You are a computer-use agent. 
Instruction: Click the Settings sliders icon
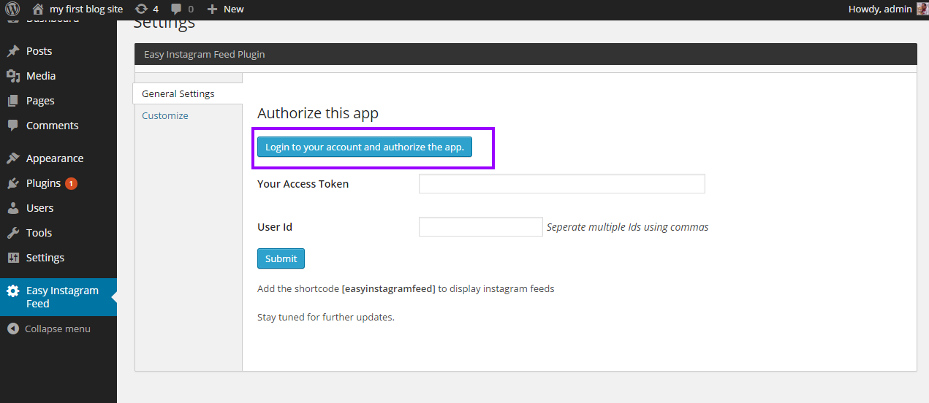(13, 258)
